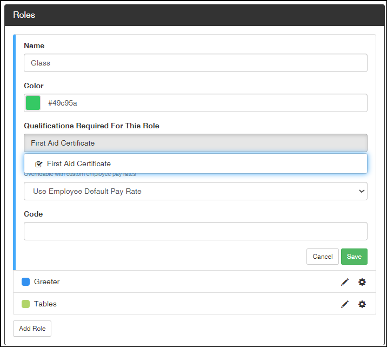The height and width of the screenshot is (347, 387).
Task: Click the pay rate dropdown chevron arrow
Action: (362, 191)
